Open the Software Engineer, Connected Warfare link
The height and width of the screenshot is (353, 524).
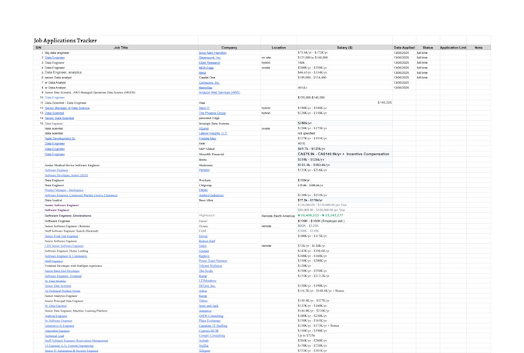[x=81, y=195]
